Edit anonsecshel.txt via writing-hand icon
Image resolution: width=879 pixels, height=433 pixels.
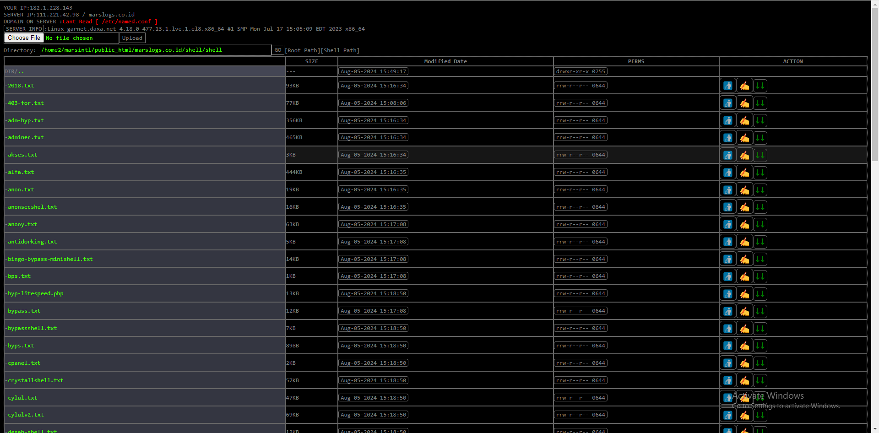coord(744,207)
